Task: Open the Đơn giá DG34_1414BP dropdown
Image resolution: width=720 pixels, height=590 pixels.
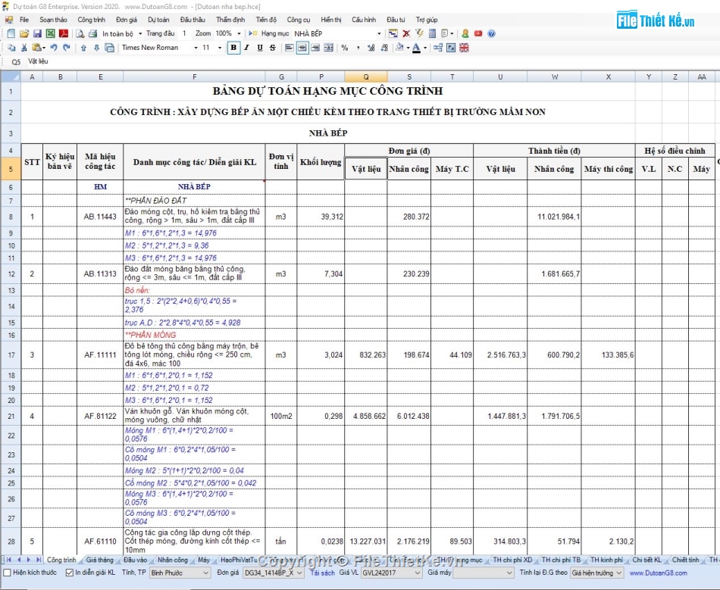Action: pos(273,573)
